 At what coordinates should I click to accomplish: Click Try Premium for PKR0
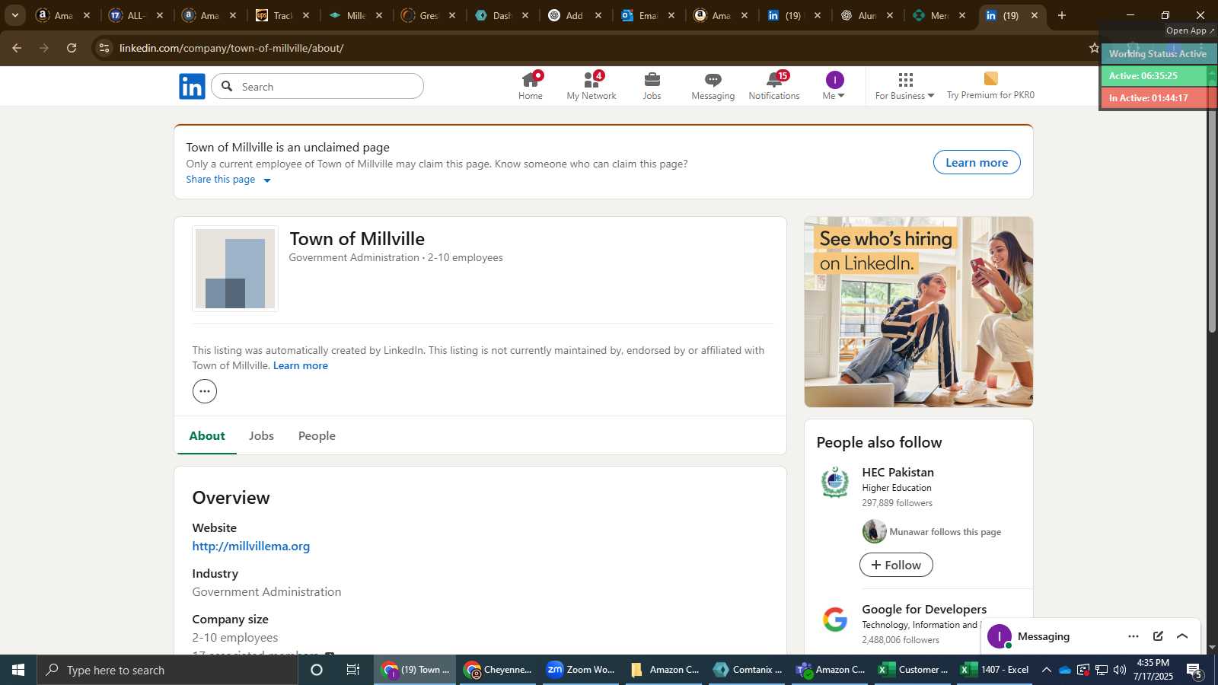pos(990,86)
